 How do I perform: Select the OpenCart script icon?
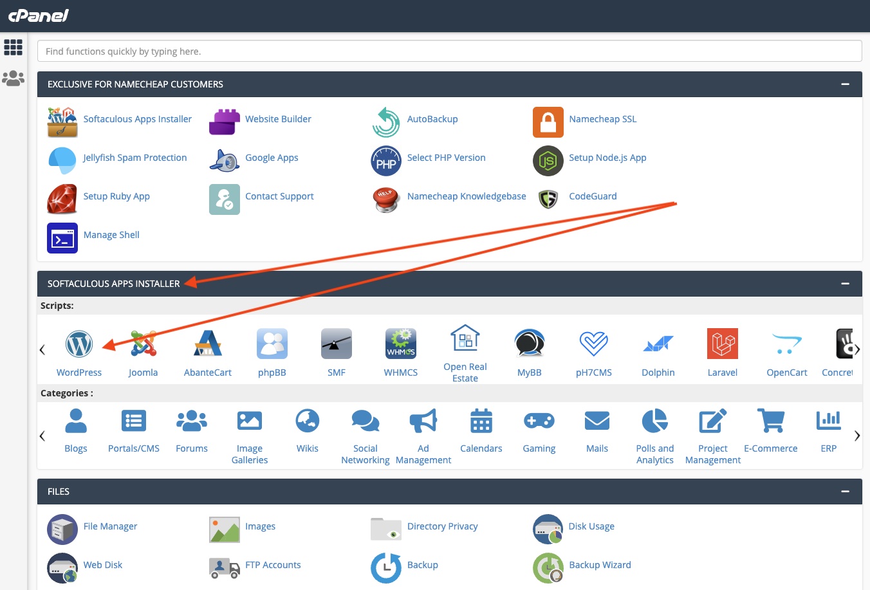click(787, 344)
